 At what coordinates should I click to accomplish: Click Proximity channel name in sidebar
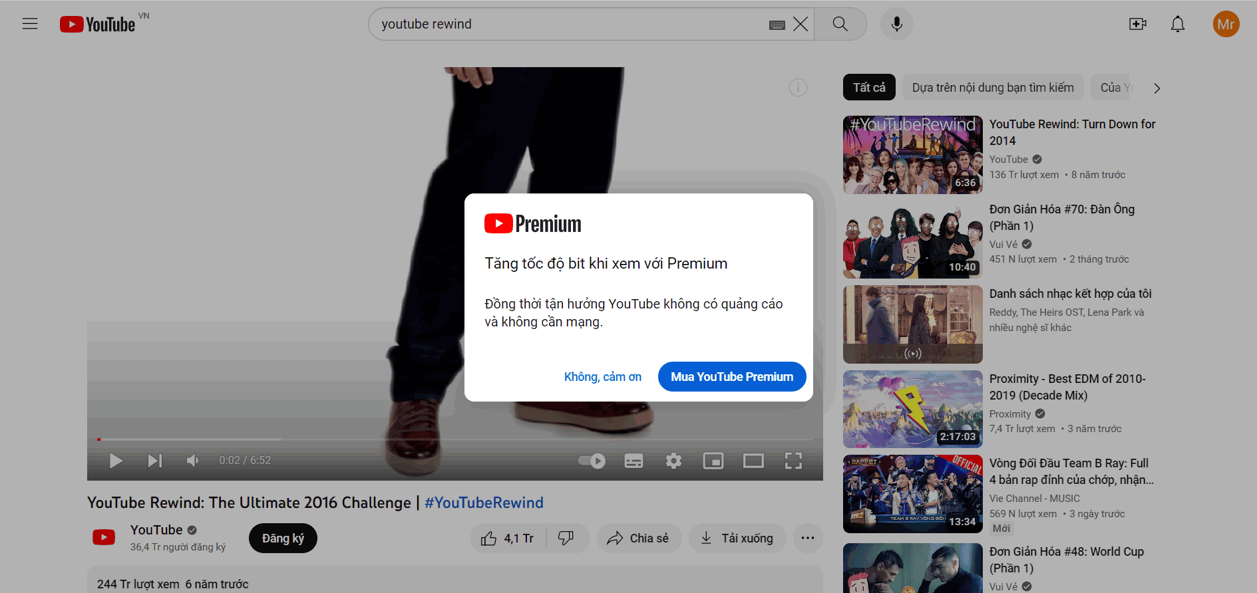click(1010, 414)
